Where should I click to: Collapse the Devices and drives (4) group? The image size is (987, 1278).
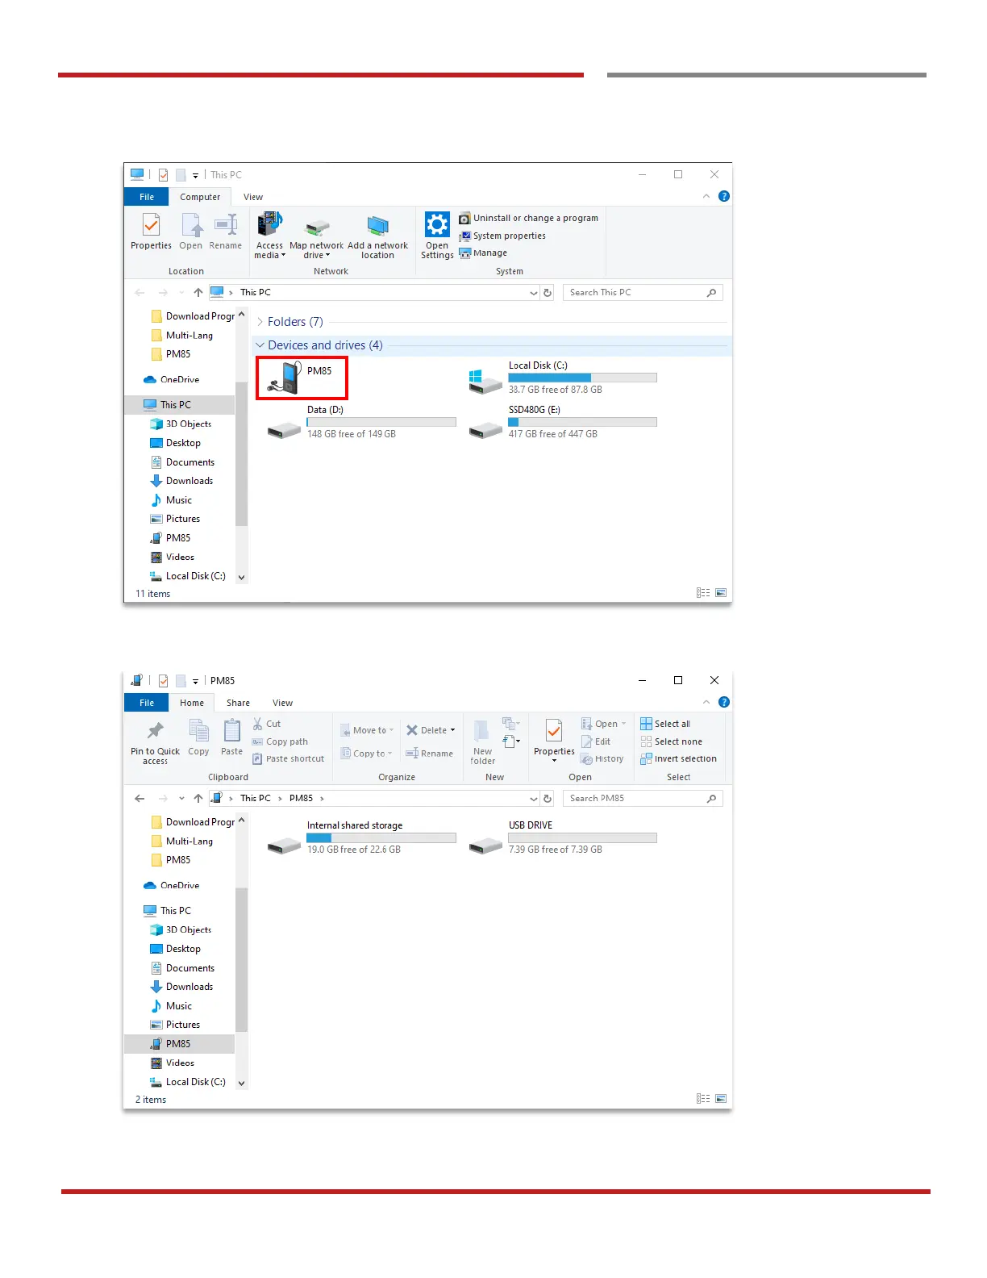pos(260,345)
